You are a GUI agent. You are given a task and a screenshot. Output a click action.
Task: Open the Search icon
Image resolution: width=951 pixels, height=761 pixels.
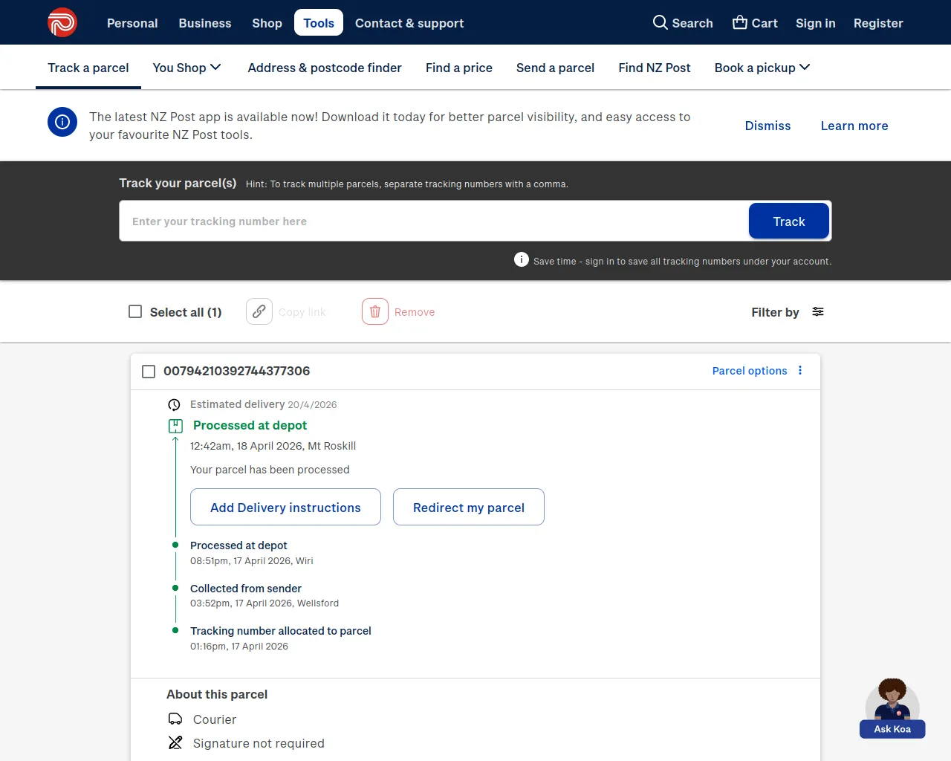click(x=660, y=23)
